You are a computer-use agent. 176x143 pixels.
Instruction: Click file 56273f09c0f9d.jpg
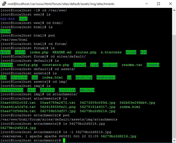[x=98, y=103]
